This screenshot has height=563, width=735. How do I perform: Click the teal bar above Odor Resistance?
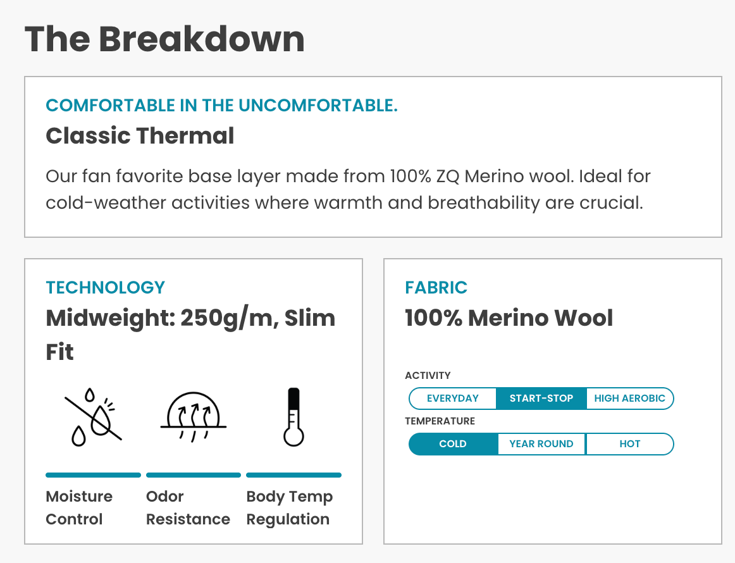pyautogui.click(x=194, y=475)
